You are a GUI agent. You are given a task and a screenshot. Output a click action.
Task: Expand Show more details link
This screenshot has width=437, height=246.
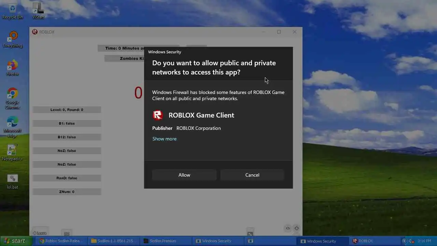click(164, 139)
